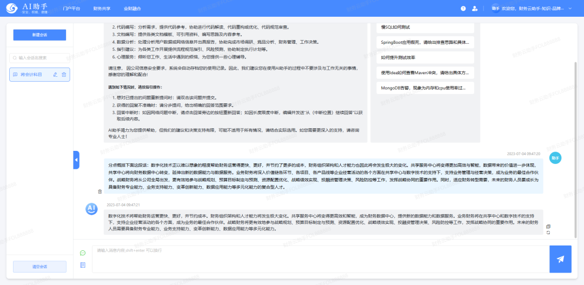This screenshot has width=584, height=285.
Task: Click the chat icon beside 将会计科目
Action: click(15, 75)
